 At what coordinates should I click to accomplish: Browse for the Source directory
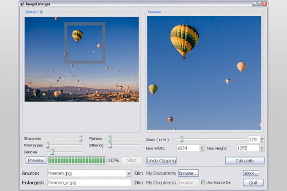click(189, 173)
